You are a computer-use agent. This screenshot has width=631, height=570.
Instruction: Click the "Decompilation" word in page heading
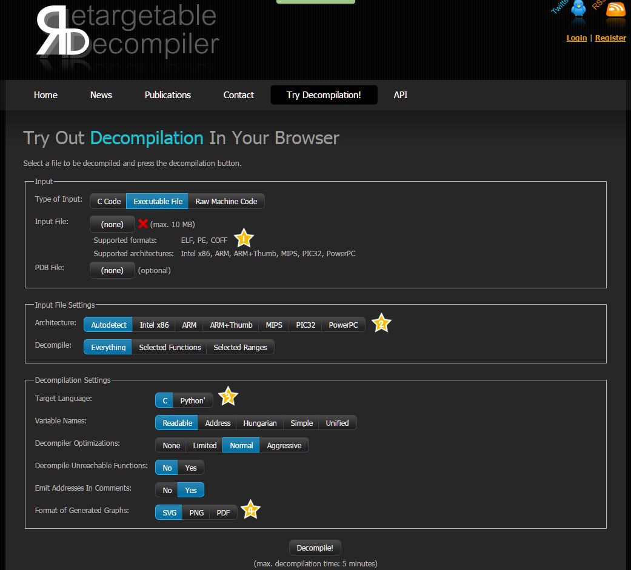click(x=147, y=138)
